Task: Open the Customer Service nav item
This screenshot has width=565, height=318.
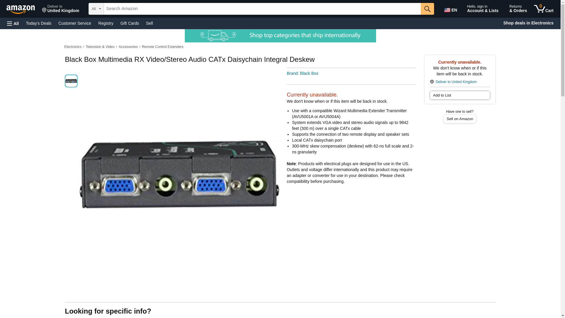Action: (75, 23)
